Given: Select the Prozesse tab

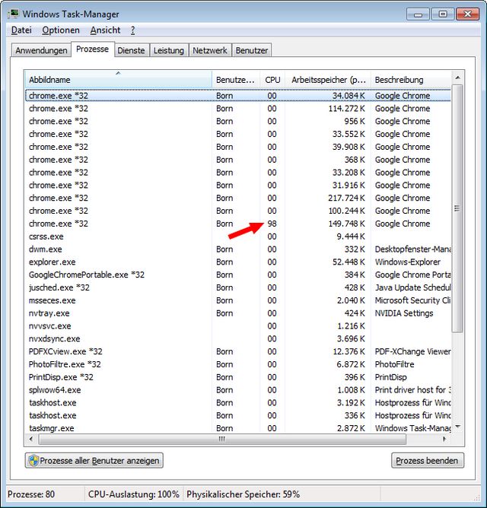Looking at the screenshot, I should pos(92,49).
